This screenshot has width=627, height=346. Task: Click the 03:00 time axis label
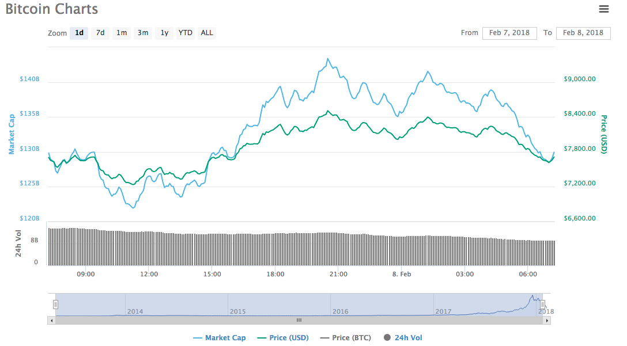(464, 274)
